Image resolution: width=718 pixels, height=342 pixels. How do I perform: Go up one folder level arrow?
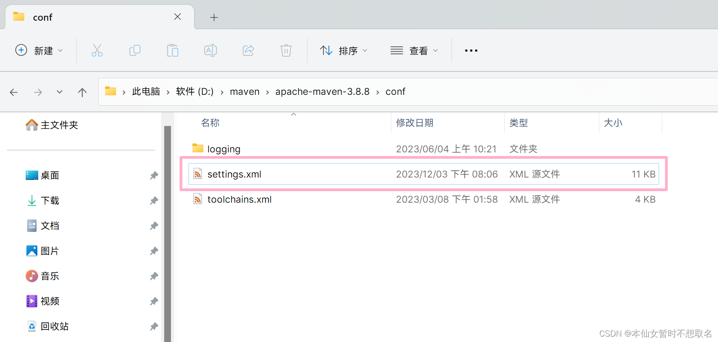click(x=82, y=92)
